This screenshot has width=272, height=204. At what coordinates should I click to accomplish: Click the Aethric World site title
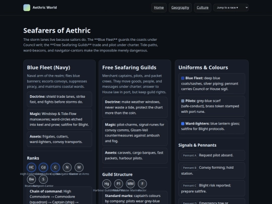pyautogui.click(x=45, y=8)
